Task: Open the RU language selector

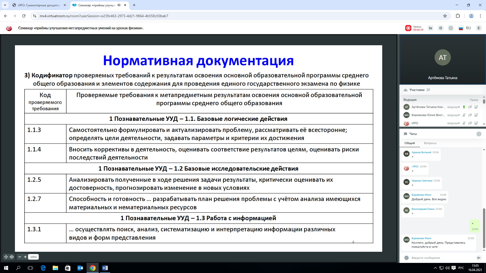Action: (x=465, y=28)
